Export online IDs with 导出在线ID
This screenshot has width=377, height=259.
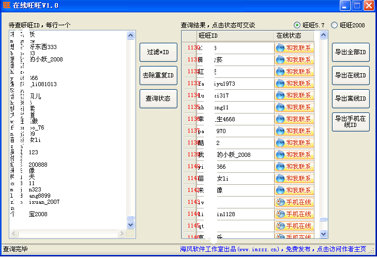pyautogui.click(x=351, y=75)
